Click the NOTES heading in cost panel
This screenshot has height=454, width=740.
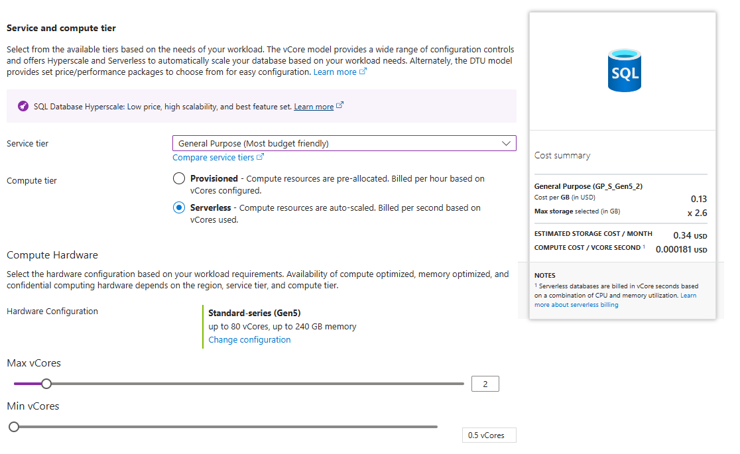pos(544,275)
